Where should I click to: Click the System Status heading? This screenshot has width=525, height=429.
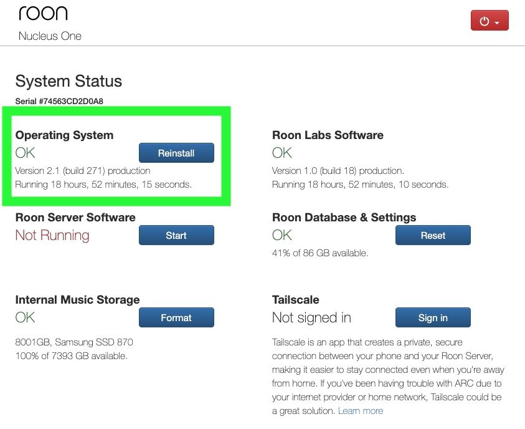pyautogui.click(x=69, y=81)
